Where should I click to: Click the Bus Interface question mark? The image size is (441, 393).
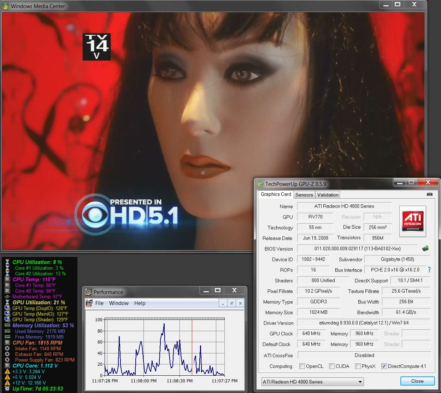click(429, 270)
